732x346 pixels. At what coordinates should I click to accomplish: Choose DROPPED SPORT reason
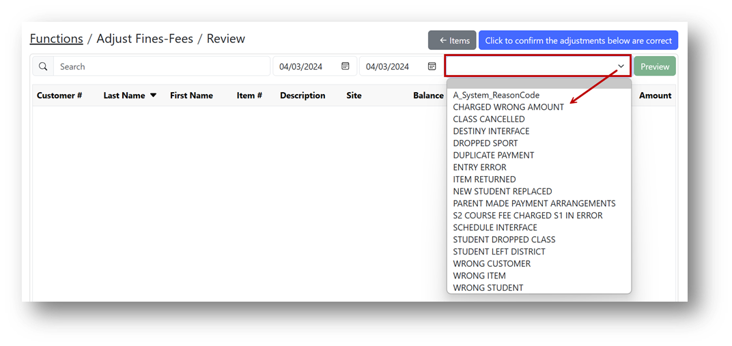tap(485, 143)
